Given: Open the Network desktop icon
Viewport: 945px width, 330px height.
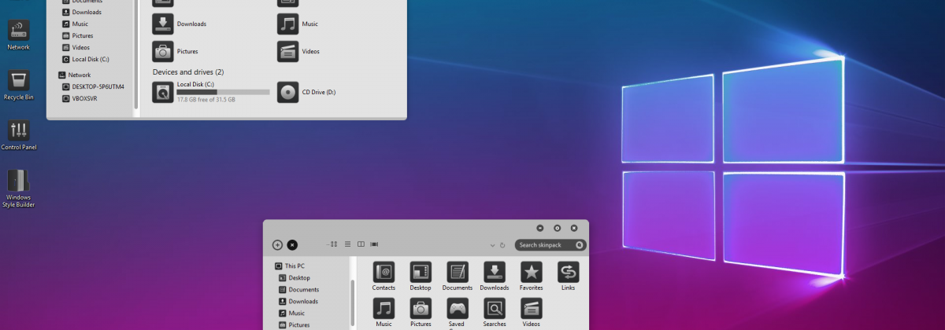Looking at the screenshot, I should point(18,35).
